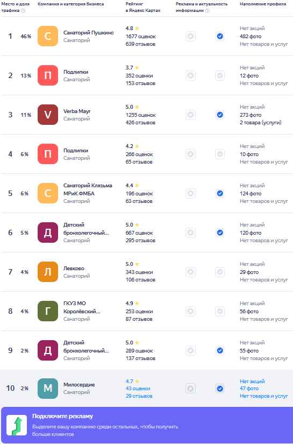Click the advertising icon in Verba Mayr row
The height and width of the screenshot is (444, 293).
click(190, 115)
